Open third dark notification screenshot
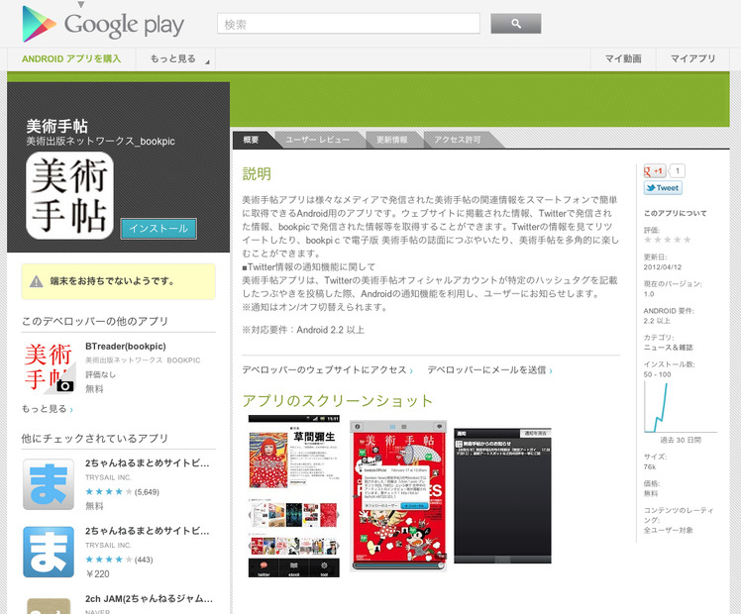Viewport: 741px width, 614px height. 502,496
